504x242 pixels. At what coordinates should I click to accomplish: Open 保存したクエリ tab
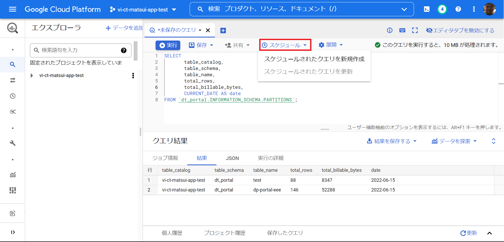click(285, 233)
